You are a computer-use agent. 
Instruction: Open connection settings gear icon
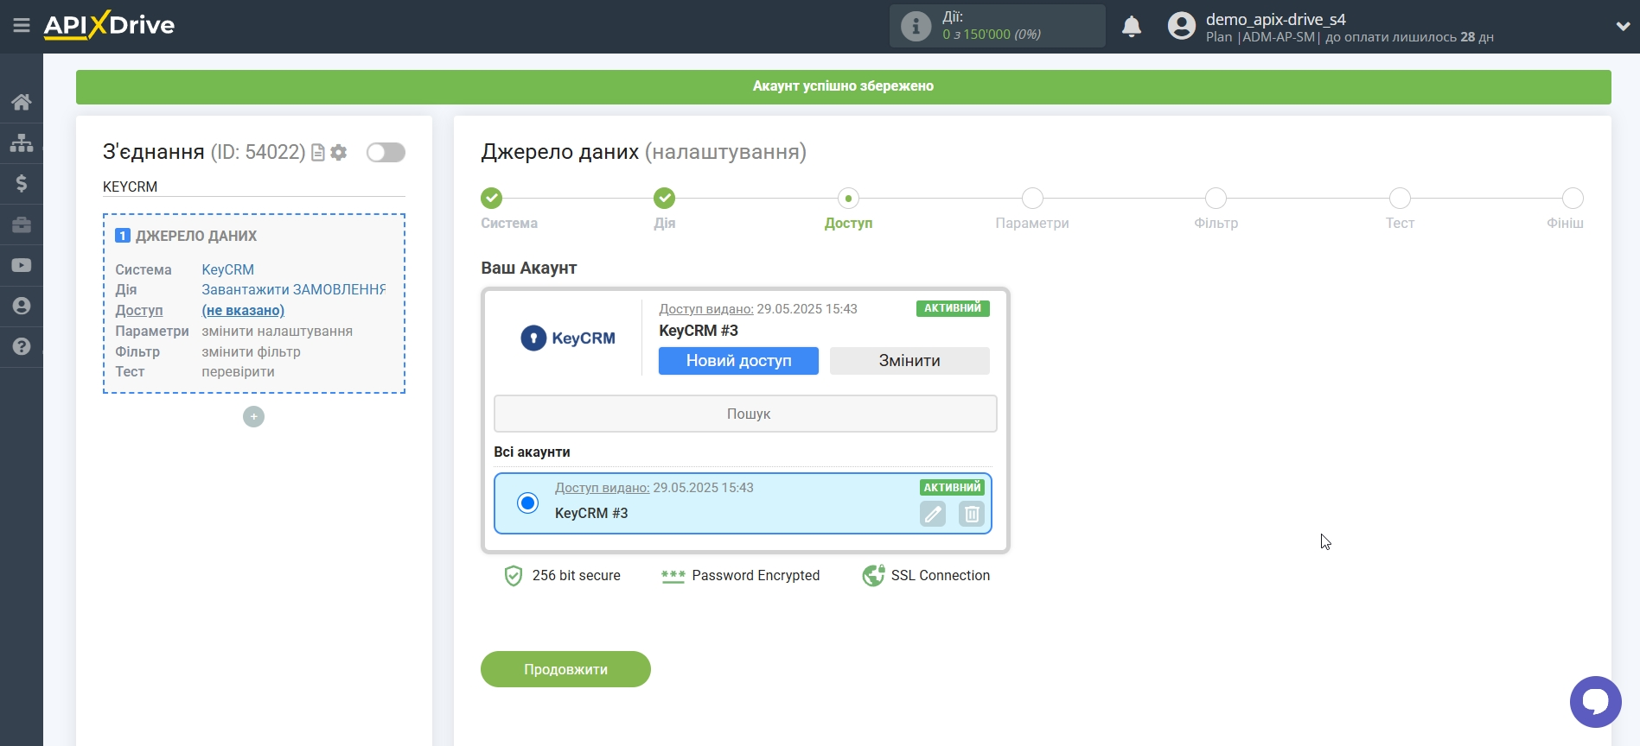click(339, 153)
